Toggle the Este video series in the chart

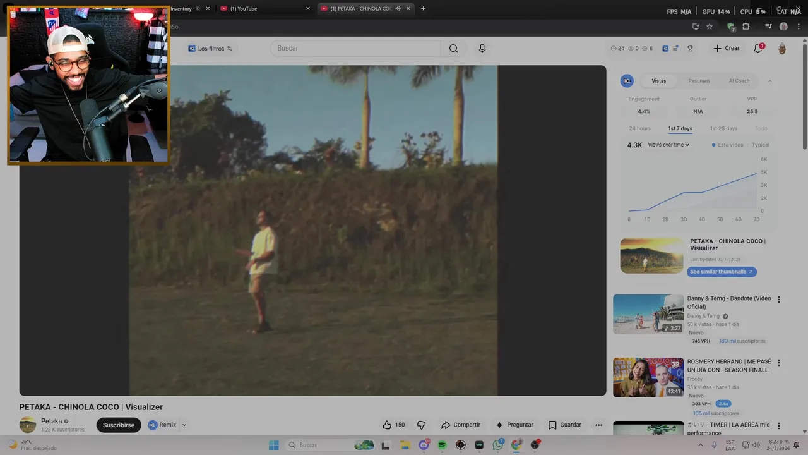tap(728, 145)
